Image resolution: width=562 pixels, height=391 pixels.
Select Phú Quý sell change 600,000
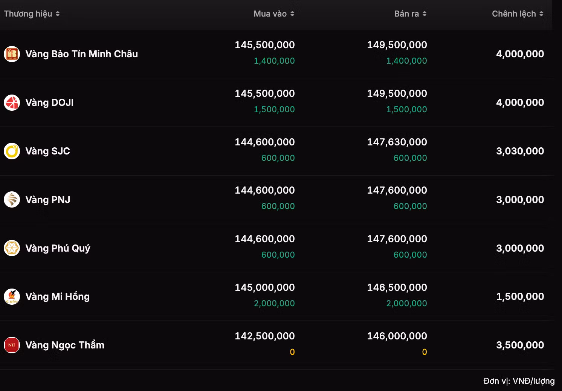pos(410,255)
